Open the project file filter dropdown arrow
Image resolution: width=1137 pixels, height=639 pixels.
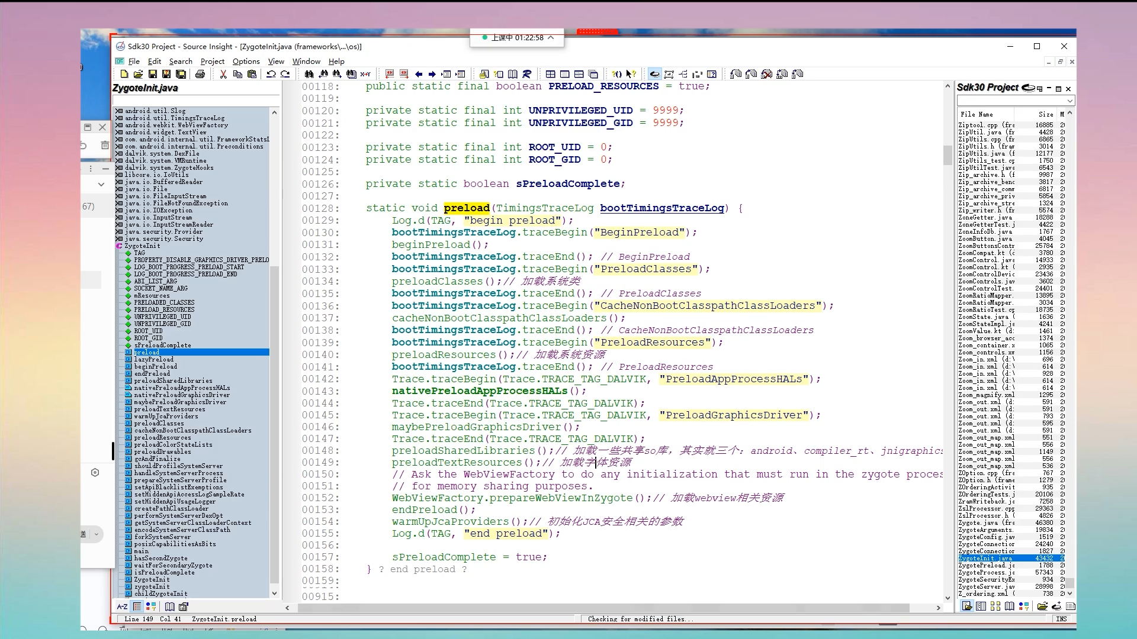point(1069,101)
